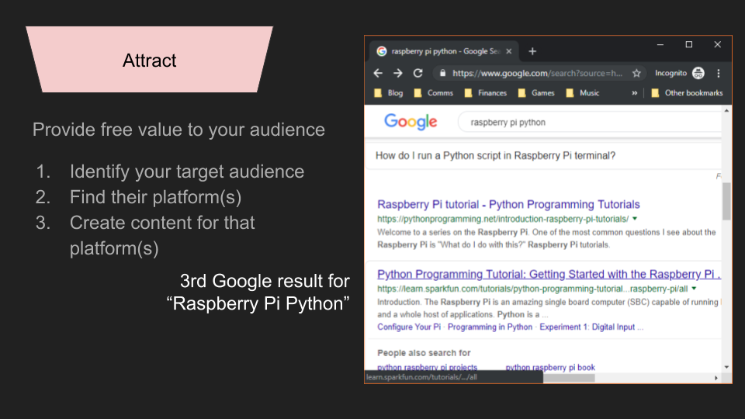Reload the Google search page
Screen dimensions: 745x419
pyautogui.click(x=418, y=73)
